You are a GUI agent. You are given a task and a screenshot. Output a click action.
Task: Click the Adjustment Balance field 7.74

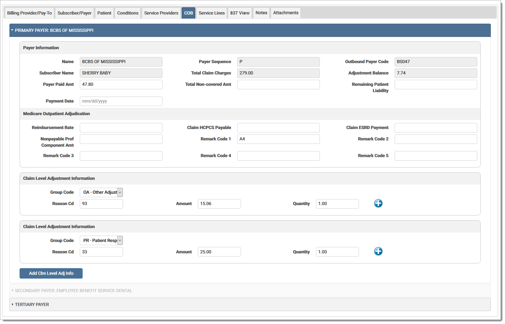(x=436, y=73)
